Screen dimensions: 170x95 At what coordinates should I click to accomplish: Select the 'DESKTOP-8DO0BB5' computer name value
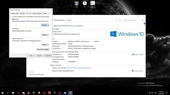[x=73, y=54]
